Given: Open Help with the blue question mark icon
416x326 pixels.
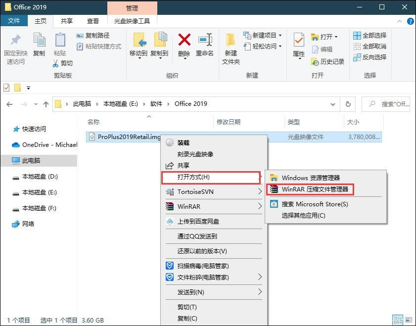Looking at the screenshot, I should coord(411,21).
